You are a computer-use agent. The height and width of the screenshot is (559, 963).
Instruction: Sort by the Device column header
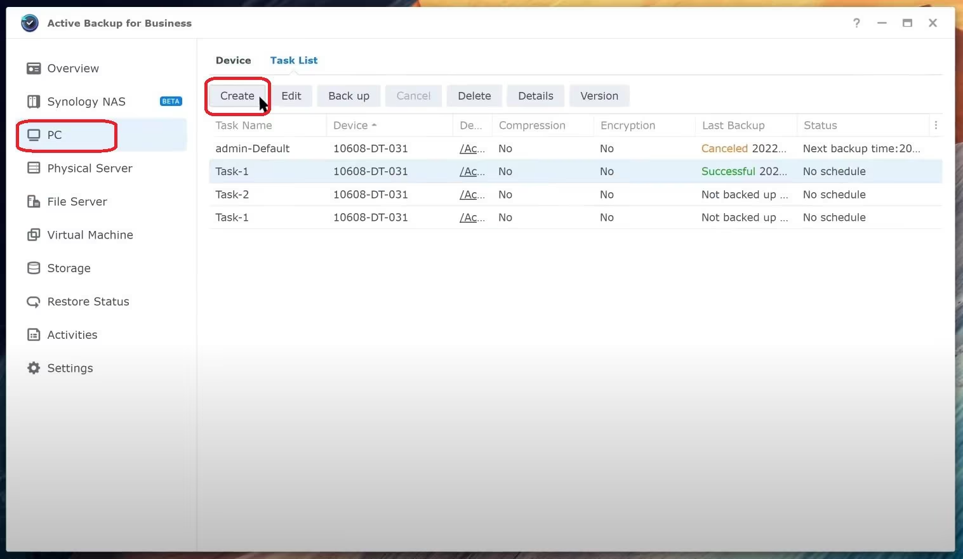point(389,126)
